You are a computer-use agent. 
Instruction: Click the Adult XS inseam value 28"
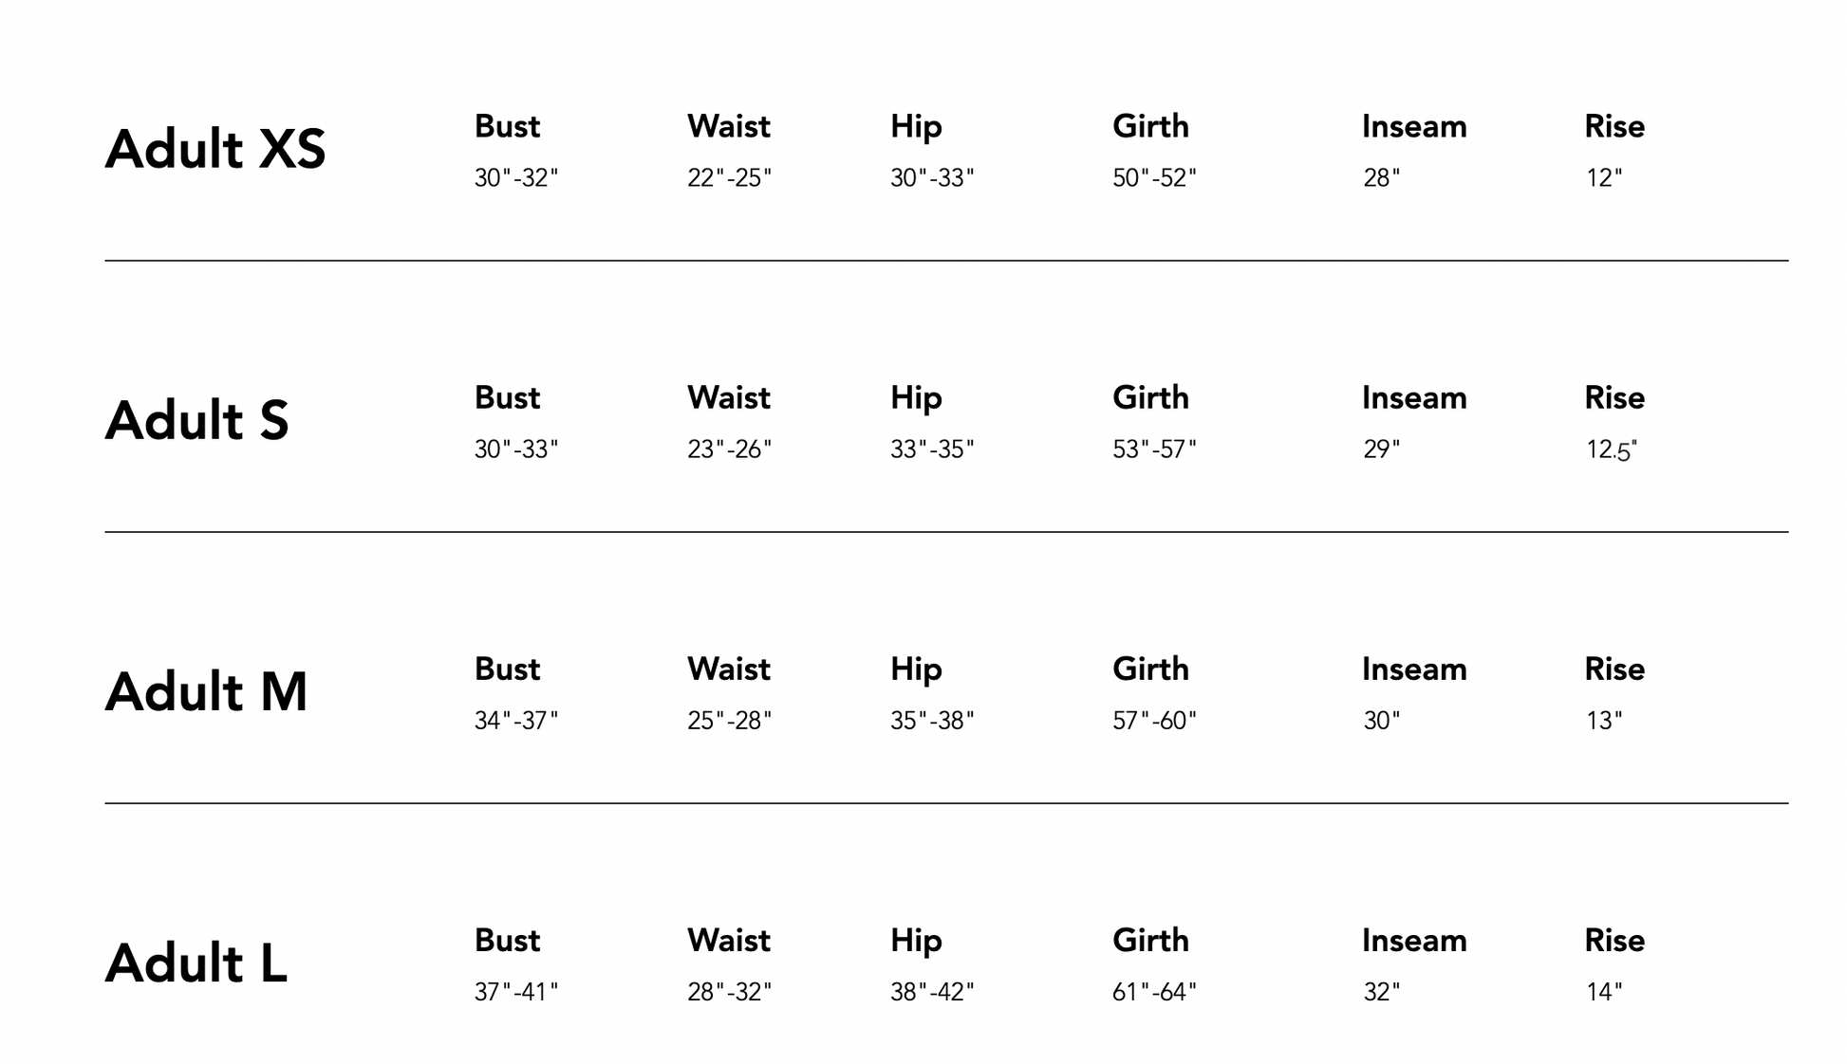coord(1381,178)
